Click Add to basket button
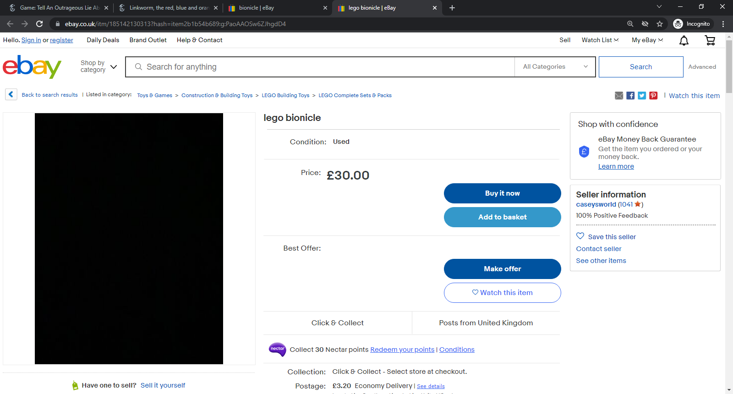The height and width of the screenshot is (394, 733). [x=503, y=217]
